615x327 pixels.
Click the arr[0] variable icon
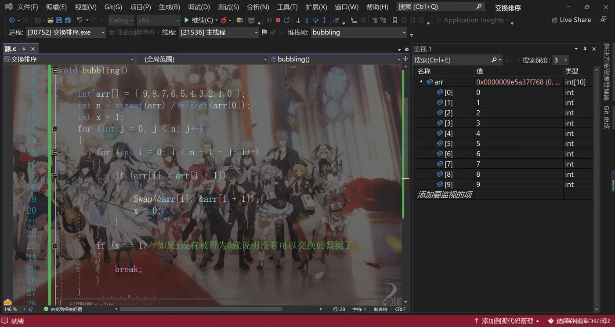[440, 92]
